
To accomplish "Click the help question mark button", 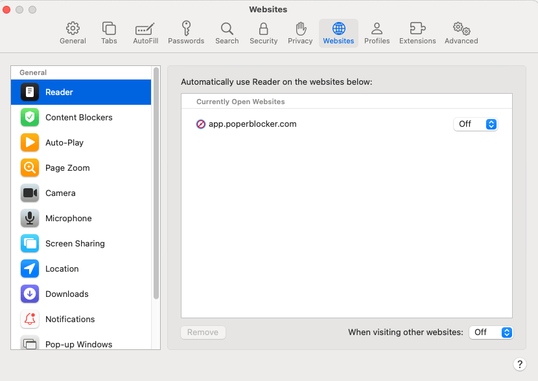I will click(x=519, y=364).
